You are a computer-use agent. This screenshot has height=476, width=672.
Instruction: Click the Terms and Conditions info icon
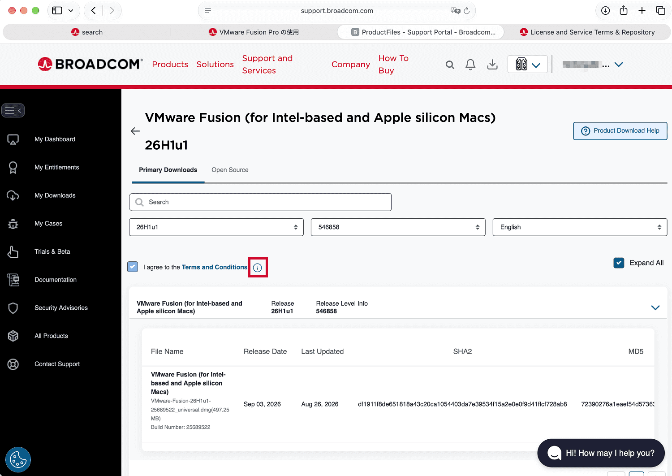click(x=258, y=268)
